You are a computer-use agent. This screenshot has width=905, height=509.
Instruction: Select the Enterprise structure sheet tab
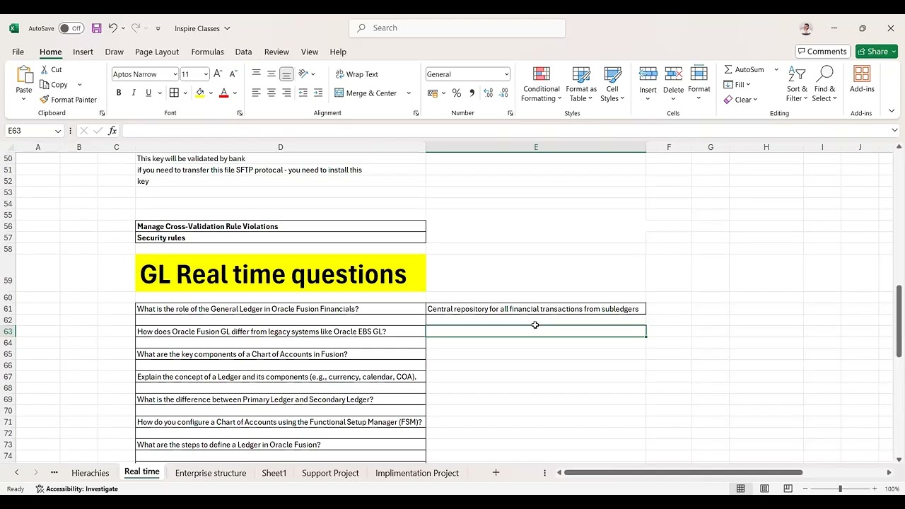[211, 473]
